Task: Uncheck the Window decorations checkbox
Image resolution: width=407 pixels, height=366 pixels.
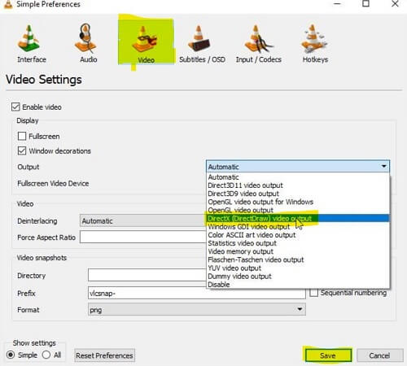Action: click(22, 150)
